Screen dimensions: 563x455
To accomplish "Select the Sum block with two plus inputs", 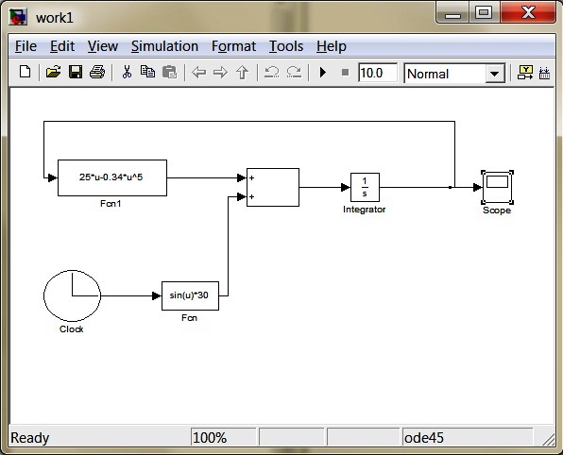I will pos(273,187).
